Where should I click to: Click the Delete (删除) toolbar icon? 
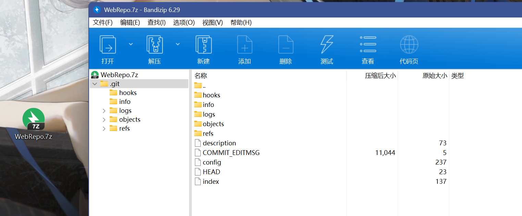tap(286, 45)
